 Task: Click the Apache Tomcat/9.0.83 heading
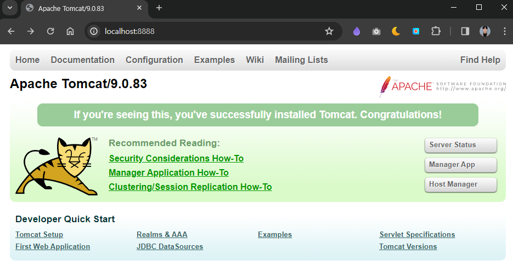tap(78, 84)
